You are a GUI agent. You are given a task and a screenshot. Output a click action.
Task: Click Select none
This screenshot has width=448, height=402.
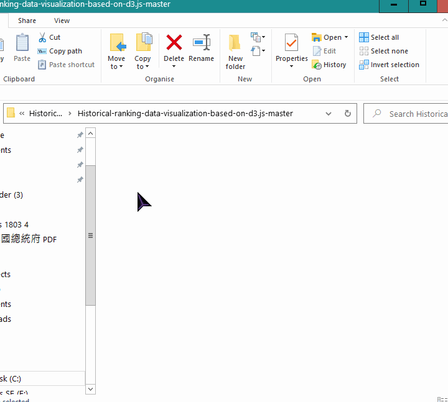pos(384,51)
